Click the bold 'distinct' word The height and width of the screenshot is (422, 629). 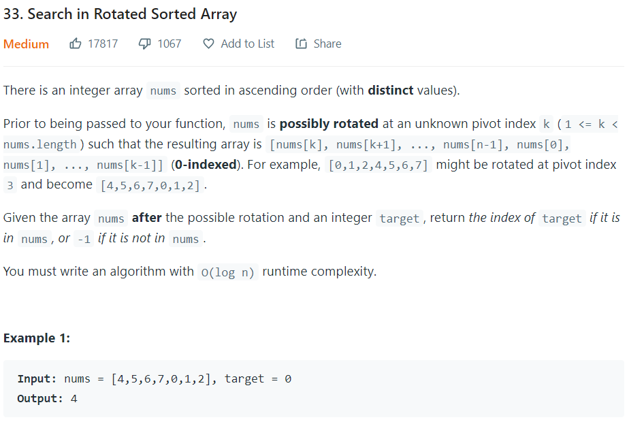[390, 91]
